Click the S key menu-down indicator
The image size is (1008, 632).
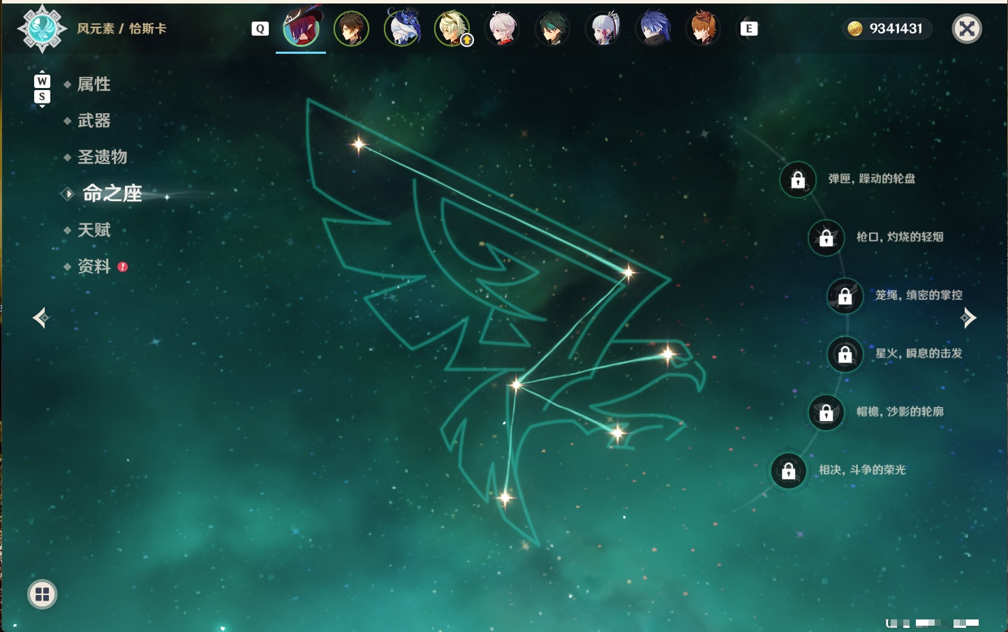[x=42, y=96]
